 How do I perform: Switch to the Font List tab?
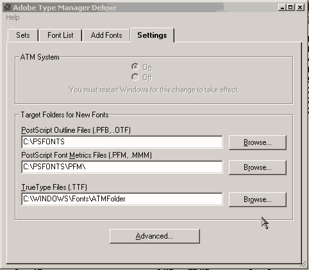[60, 35]
